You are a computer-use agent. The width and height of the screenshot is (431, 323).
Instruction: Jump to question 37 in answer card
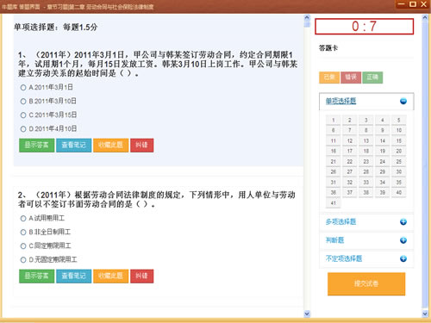tap(350, 192)
